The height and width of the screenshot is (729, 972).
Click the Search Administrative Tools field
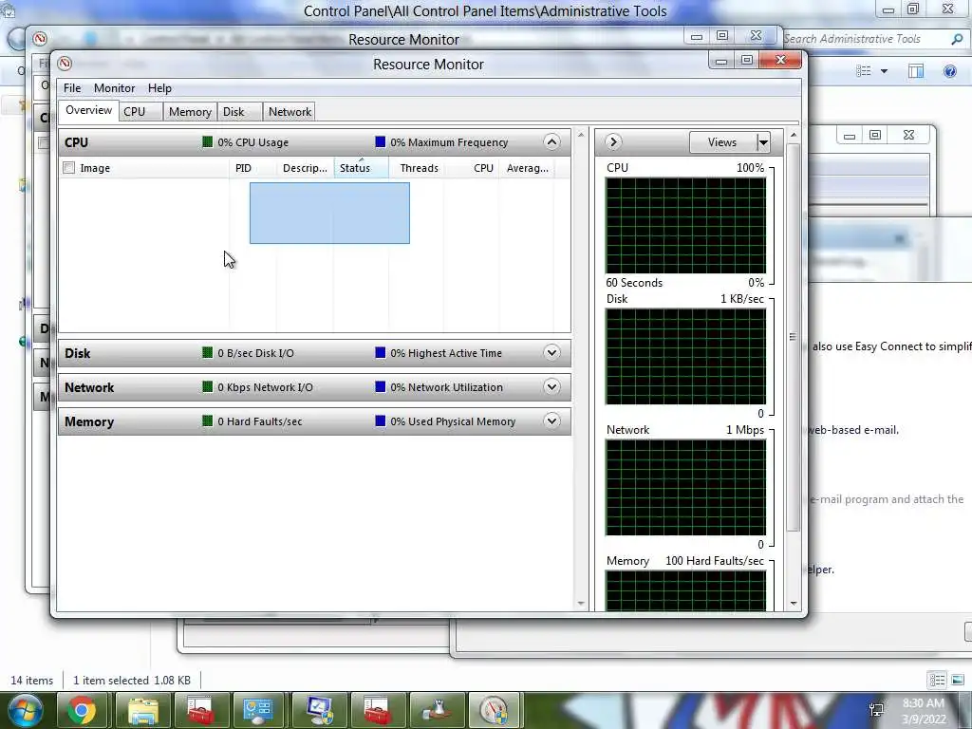[866, 38]
